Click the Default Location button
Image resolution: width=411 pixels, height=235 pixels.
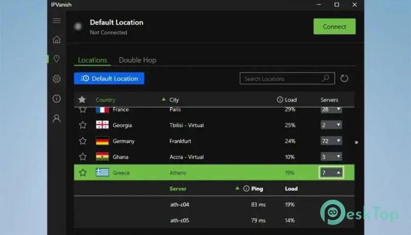(109, 78)
